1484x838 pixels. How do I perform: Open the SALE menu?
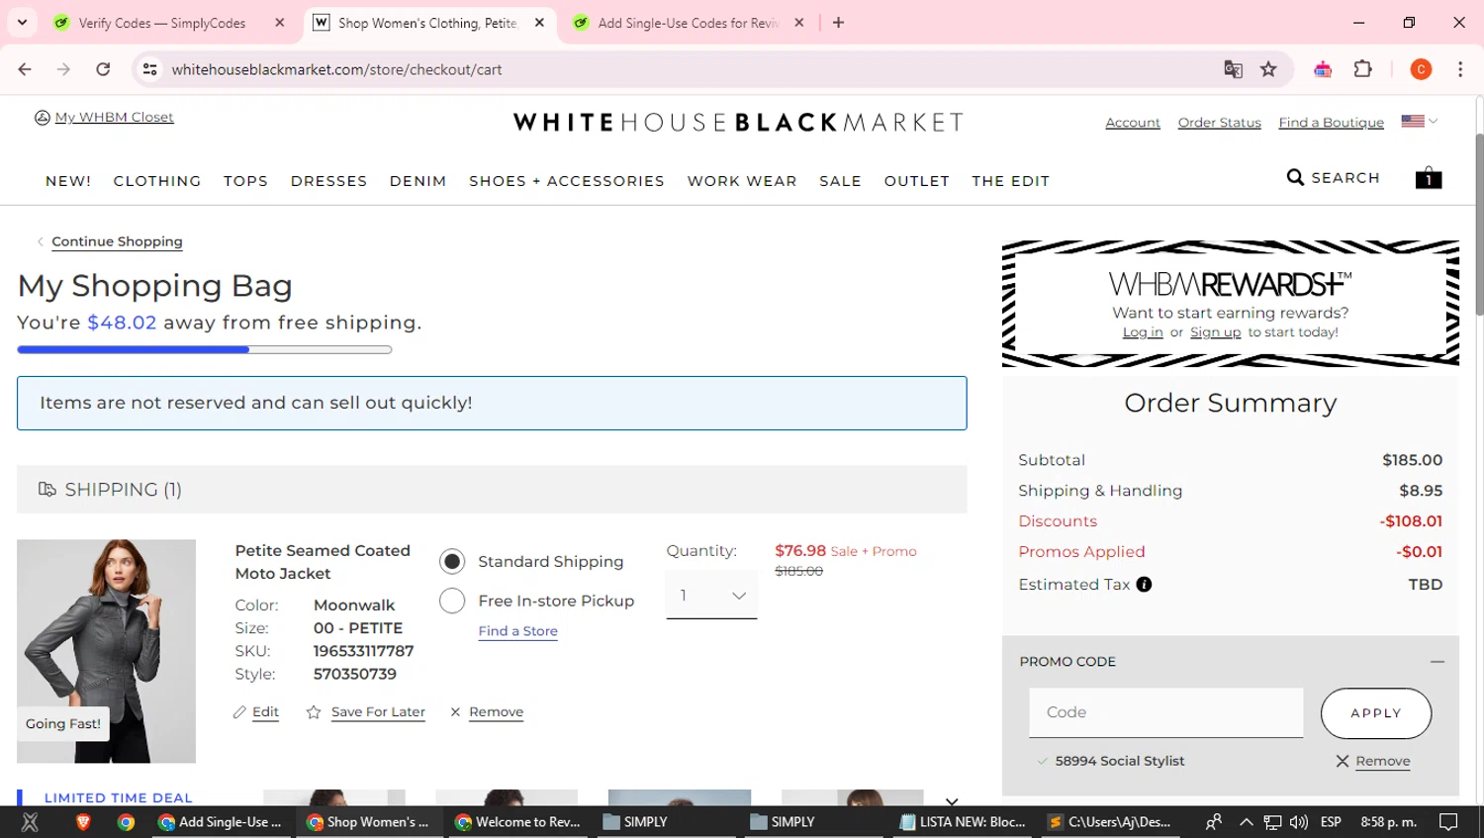840,181
